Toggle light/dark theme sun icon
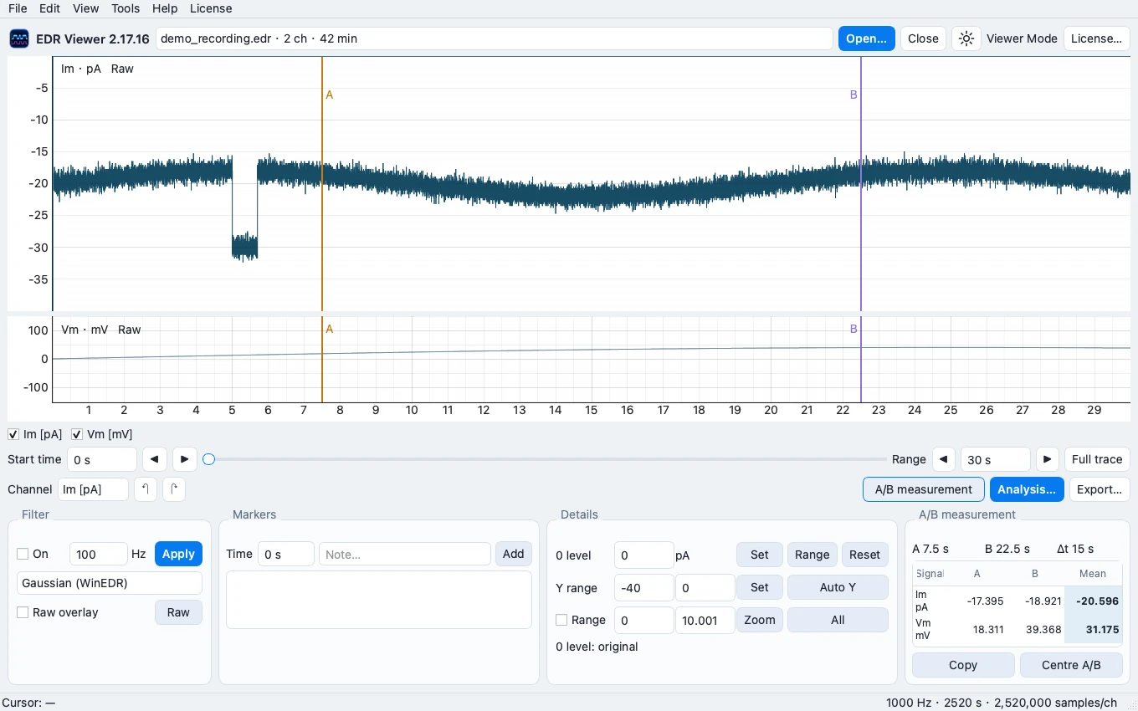The image size is (1138, 711). 966,38
